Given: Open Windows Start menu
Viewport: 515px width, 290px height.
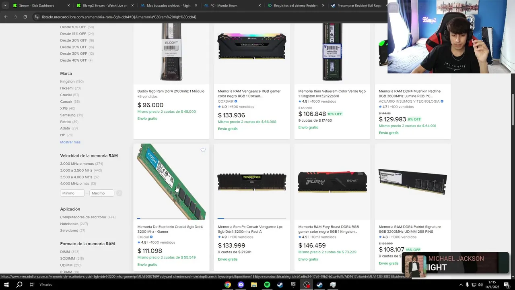Looking at the screenshot, I should (7, 284).
